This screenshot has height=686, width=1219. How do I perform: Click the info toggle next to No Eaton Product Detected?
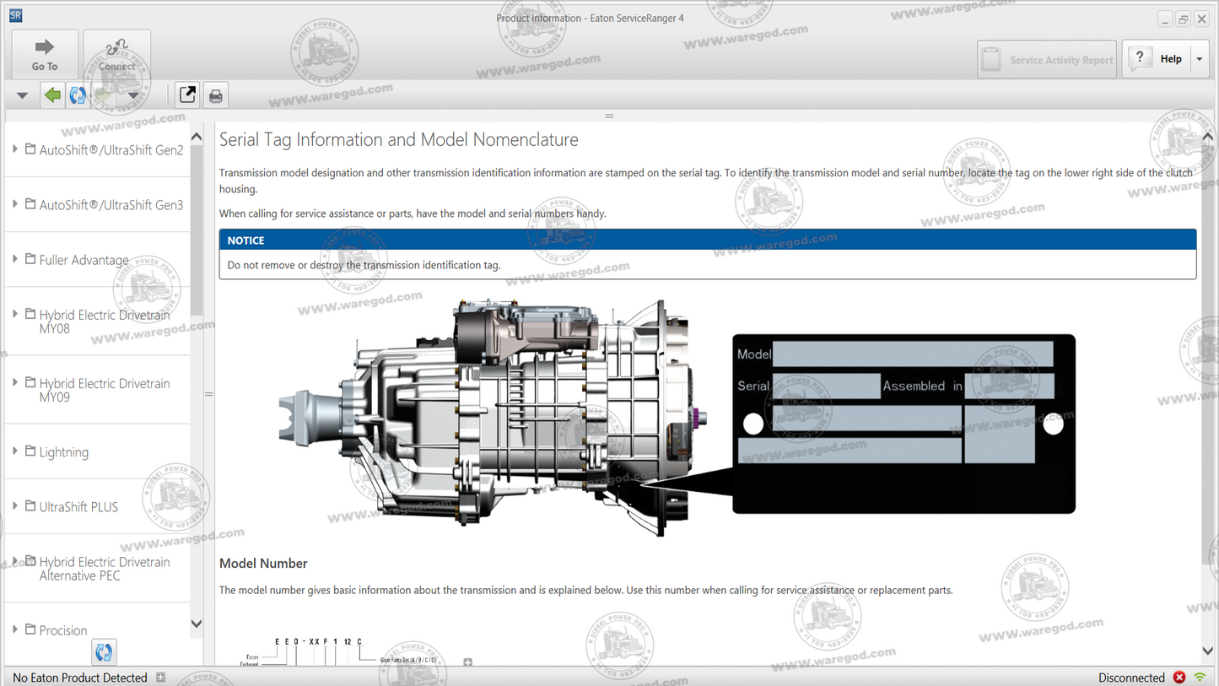point(159,677)
